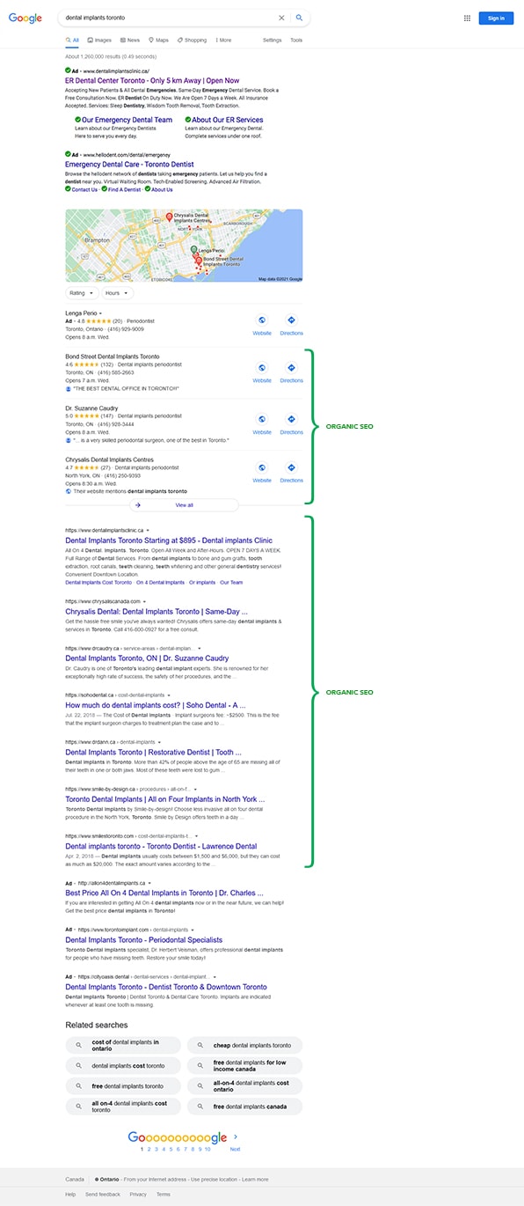Open the Google apps grid

click(467, 18)
